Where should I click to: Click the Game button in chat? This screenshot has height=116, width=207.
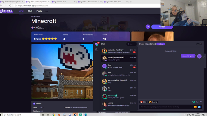[x=153, y=102]
